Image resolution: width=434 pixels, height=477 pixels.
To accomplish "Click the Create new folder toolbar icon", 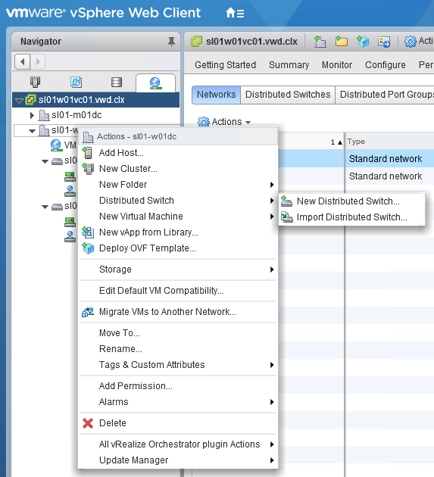I will pyautogui.click(x=342, y=42).
